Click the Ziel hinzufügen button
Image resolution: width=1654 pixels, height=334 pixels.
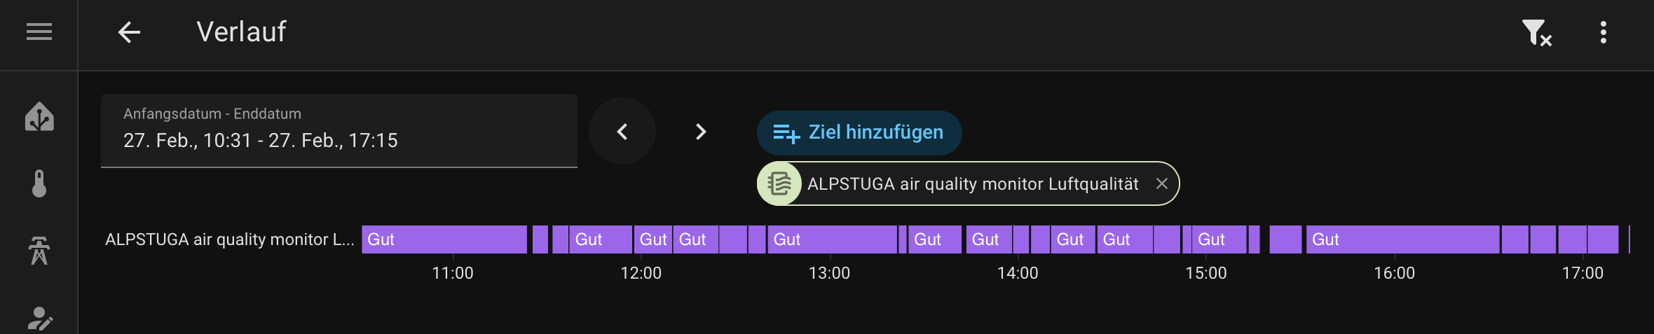point(859,132)
